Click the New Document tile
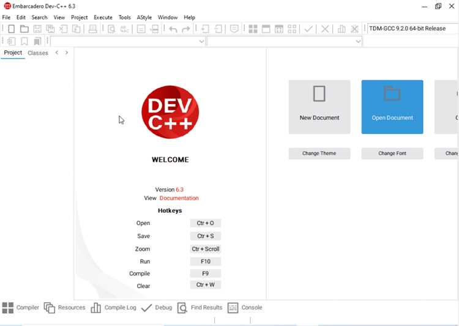The width and height of the screenshot is (459, 326). 319,107
